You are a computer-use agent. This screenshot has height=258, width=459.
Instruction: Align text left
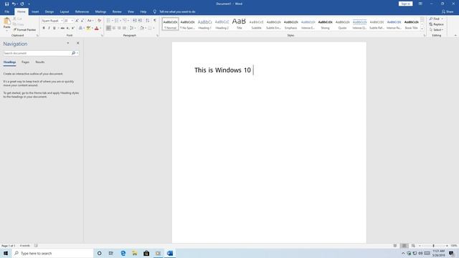[108, 28]
